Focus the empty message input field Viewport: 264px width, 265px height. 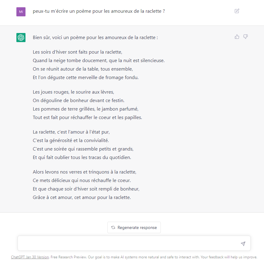(127, 243)
